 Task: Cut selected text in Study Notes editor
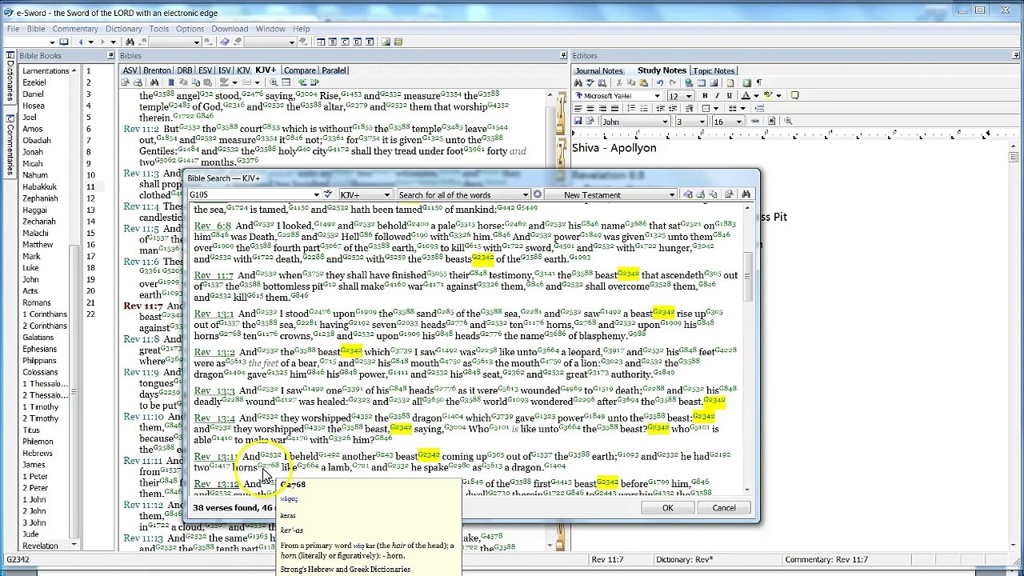tap(620, 83)
